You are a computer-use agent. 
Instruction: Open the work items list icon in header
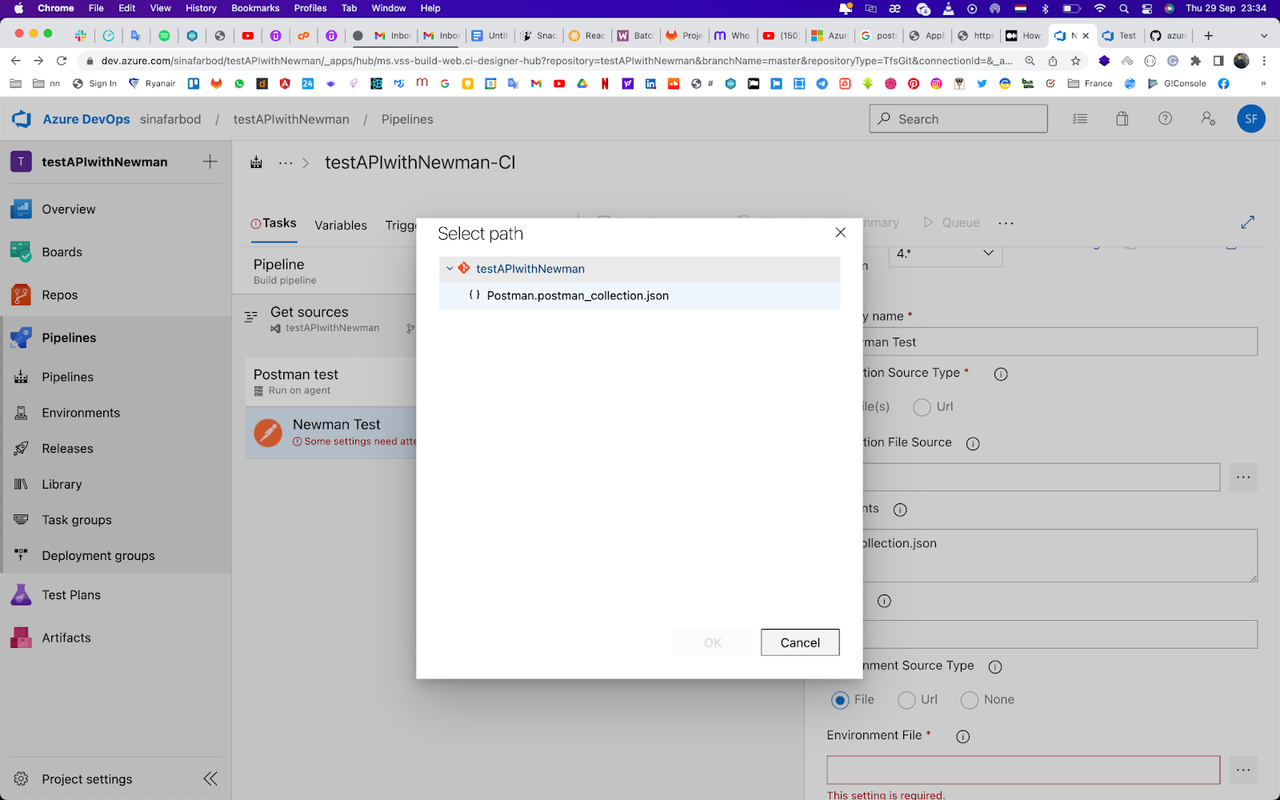pyautogui.click(x=1080, y=119)
